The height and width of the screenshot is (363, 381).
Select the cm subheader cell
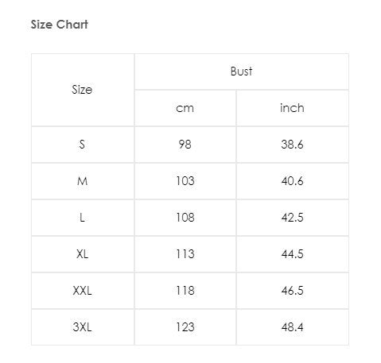[185, 108]
